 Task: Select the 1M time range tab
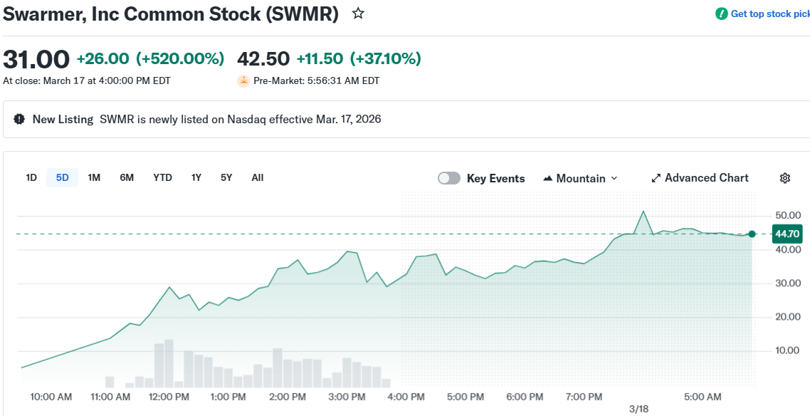[x=94, y=177]
